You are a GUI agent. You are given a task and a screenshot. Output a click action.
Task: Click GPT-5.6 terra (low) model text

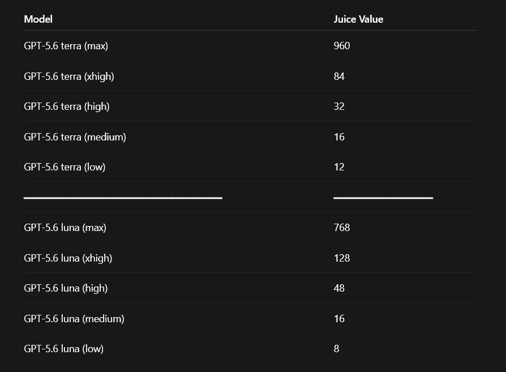point(65,167)
